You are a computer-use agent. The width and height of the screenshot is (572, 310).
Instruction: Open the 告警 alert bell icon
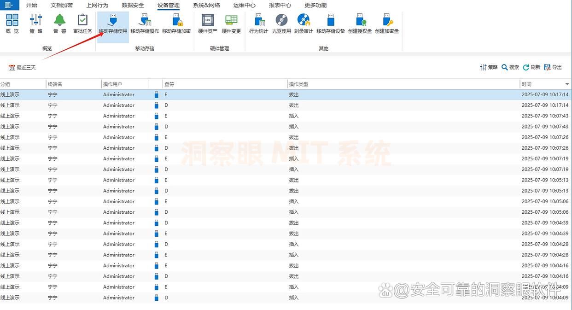click(x=59, y=23)
